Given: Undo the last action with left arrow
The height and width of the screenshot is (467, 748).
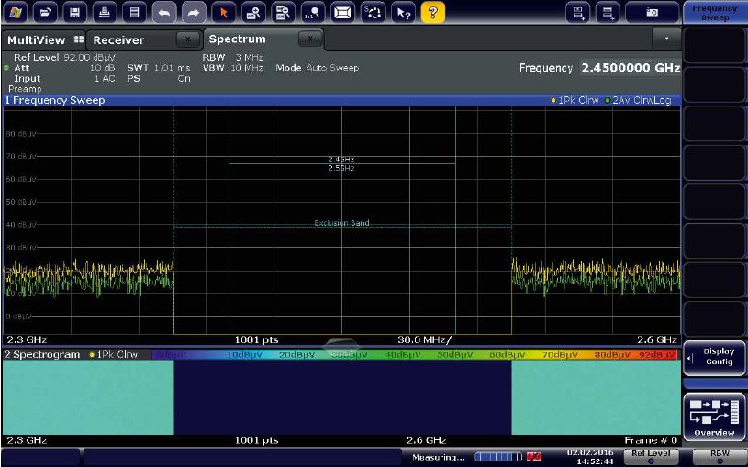Looking at the screenshot, I should coord(163,13).
